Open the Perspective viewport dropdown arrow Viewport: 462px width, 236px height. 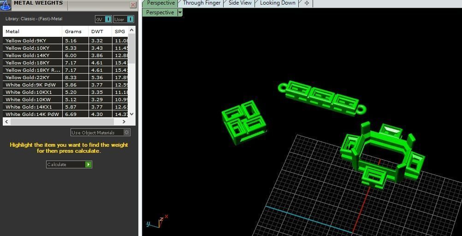(x=180, y=12)
